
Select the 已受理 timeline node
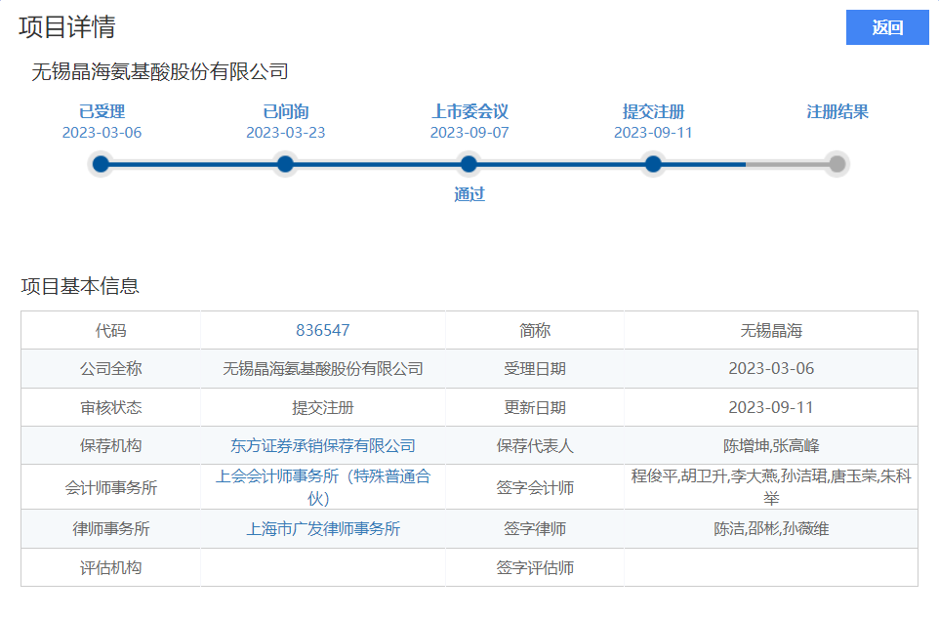tap(101, 164)
